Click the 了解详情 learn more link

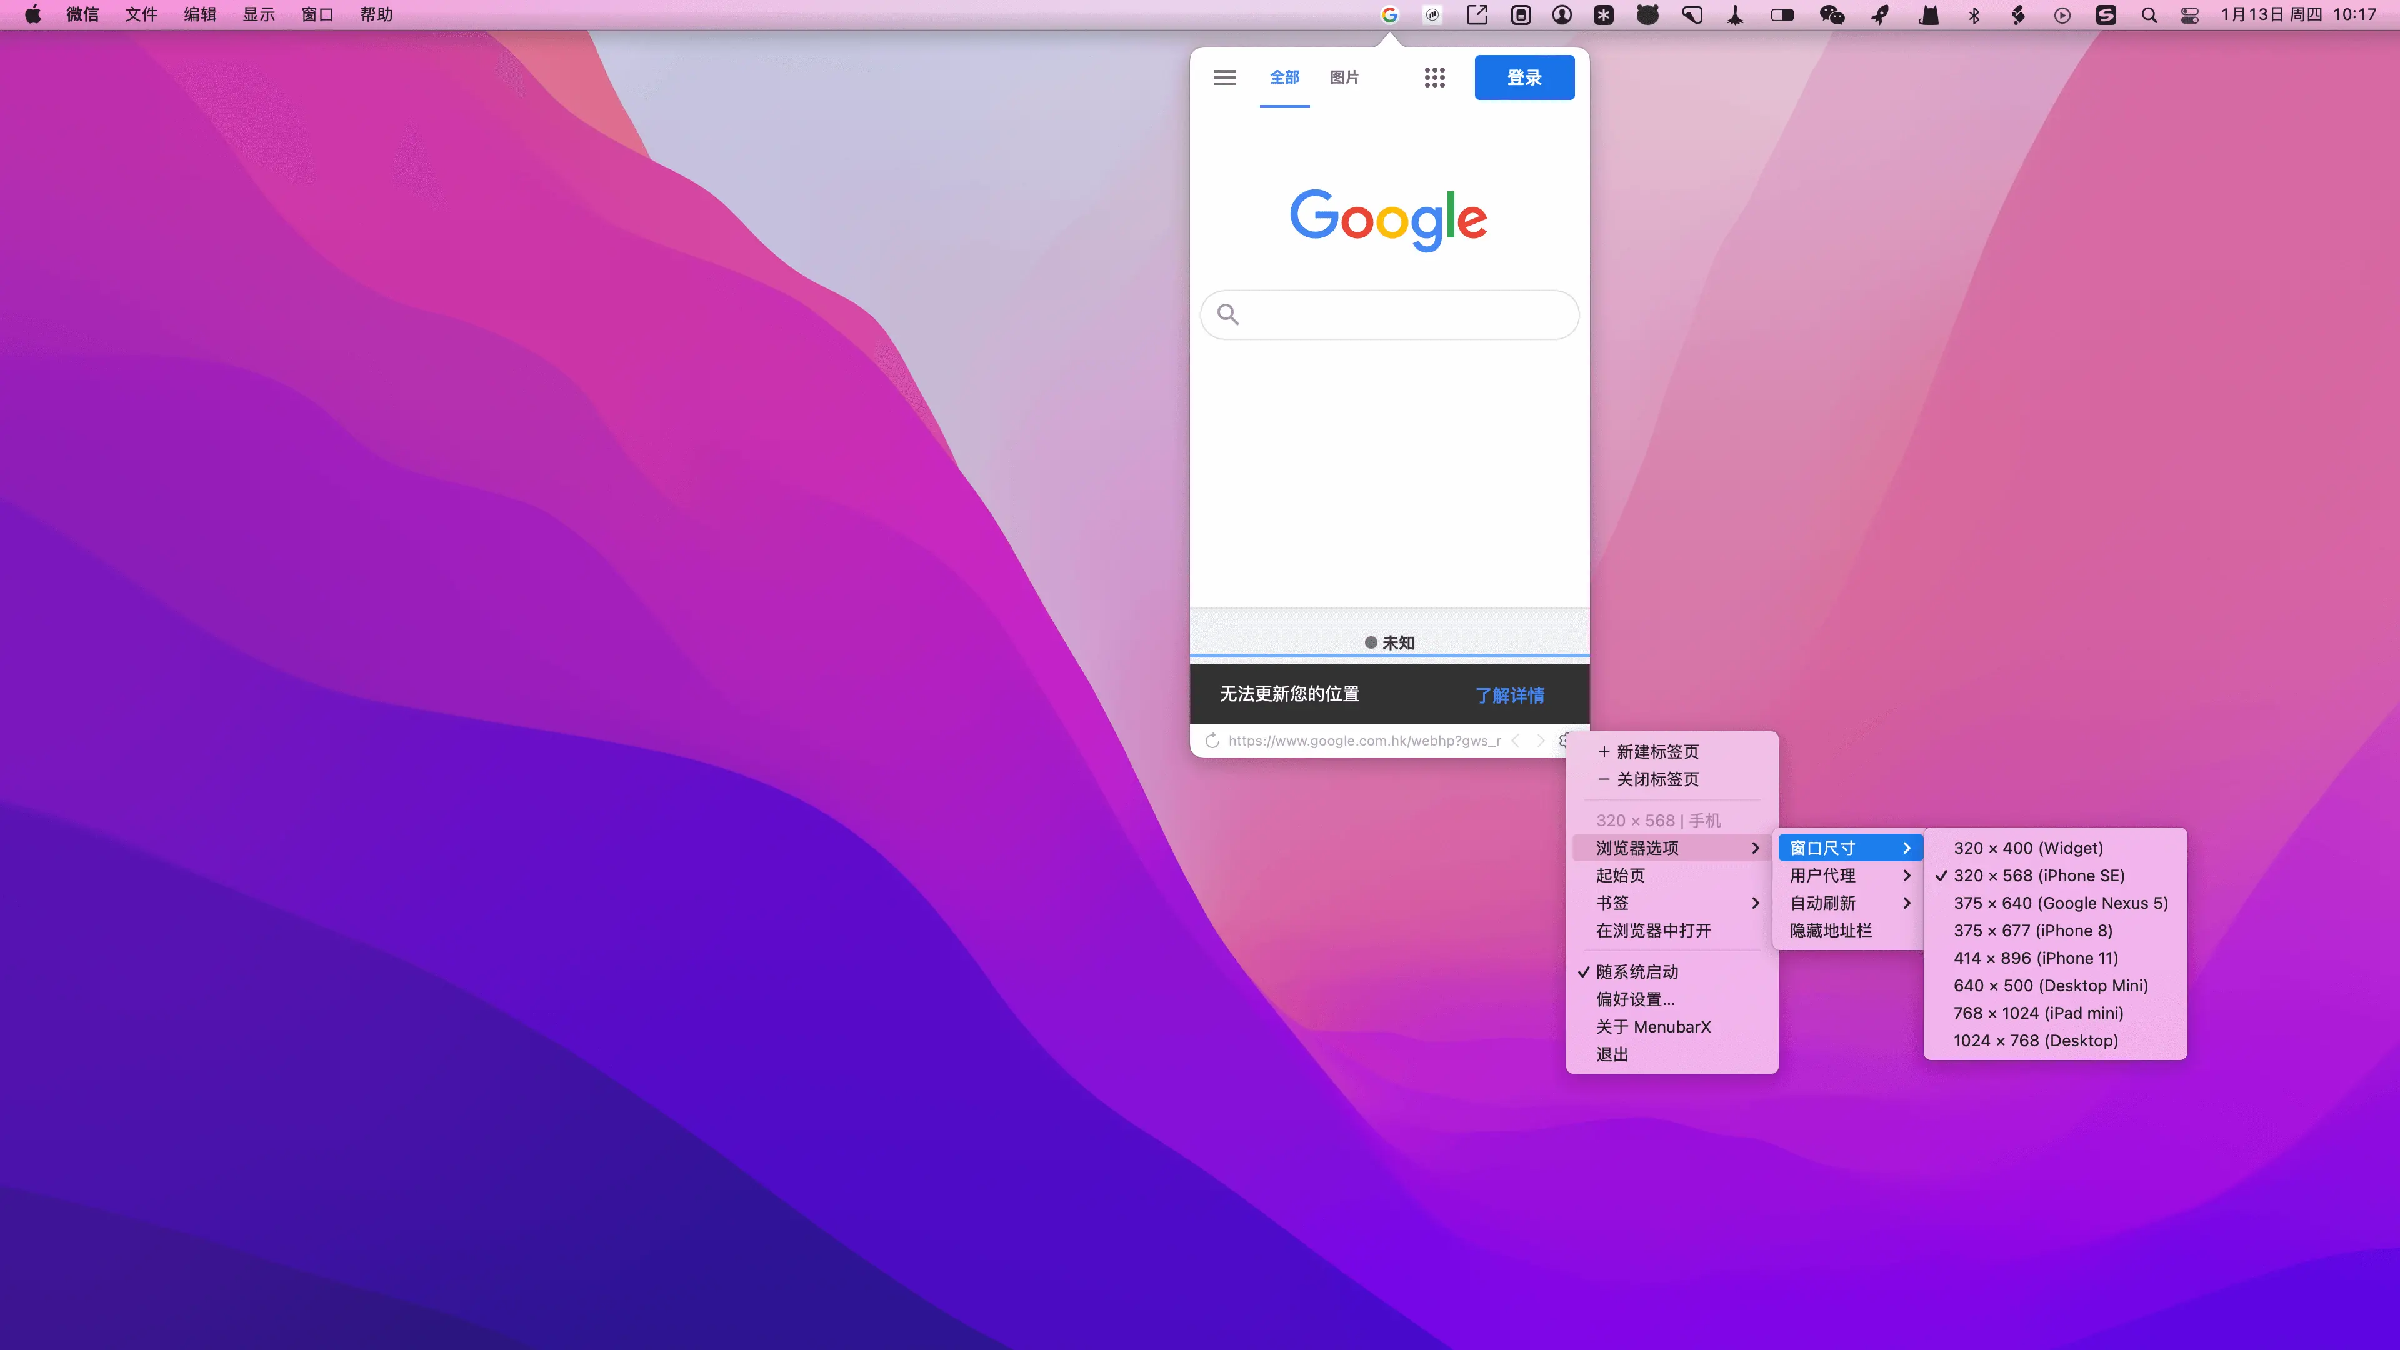click(x=1509, y=695)
